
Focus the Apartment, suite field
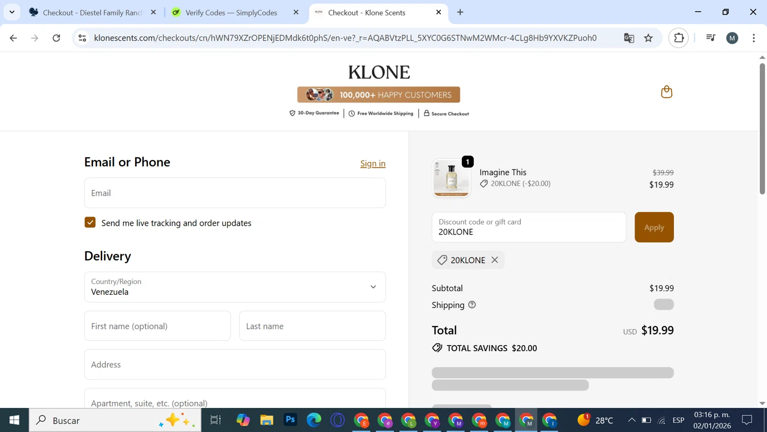coord(235,398)
